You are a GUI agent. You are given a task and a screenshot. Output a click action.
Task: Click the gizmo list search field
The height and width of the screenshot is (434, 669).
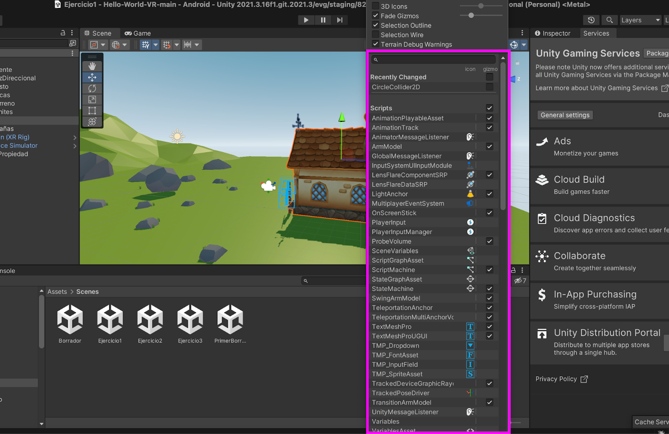[x=433, y=59]
